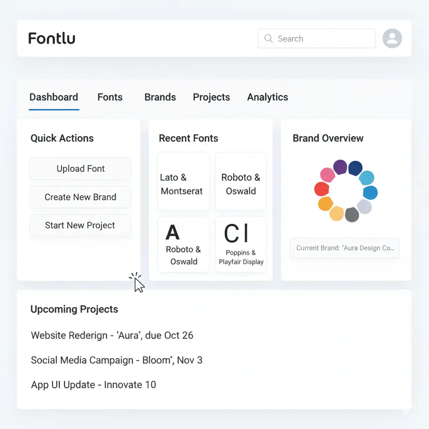Image resolution: width=429 pixels, height=429 pixels.
Task: Click the pink brand color swatch
Action: [x=327, y=174]
